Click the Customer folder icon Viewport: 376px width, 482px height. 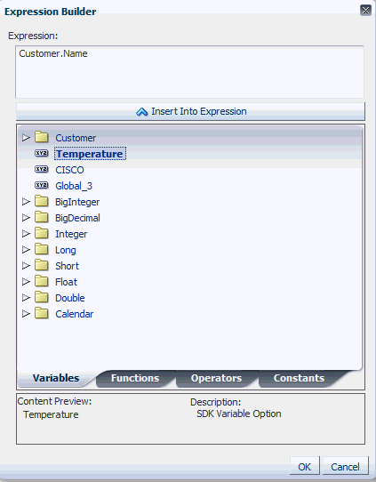pyautogui.click(x=42, y=138)
